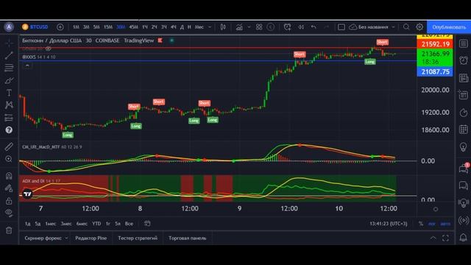Viewport: 471px width, 265px height.
Task: Collapse the indicator legend arrow
Action: [x=27, y=66]
